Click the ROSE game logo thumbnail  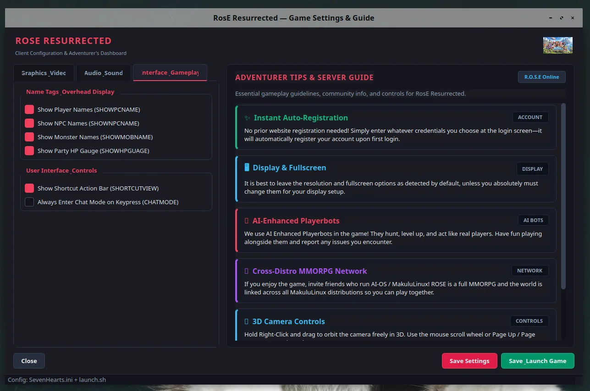pos(557,45)
